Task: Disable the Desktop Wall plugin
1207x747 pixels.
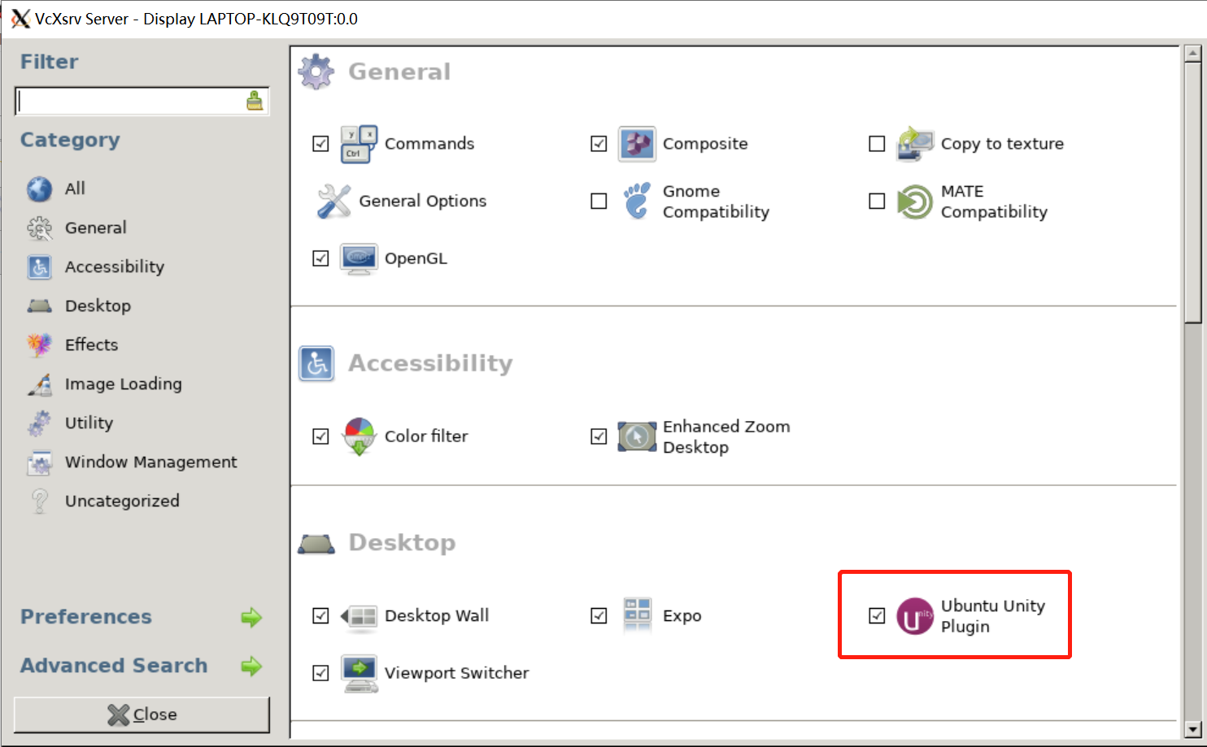Action: click(x=320, y=616)
